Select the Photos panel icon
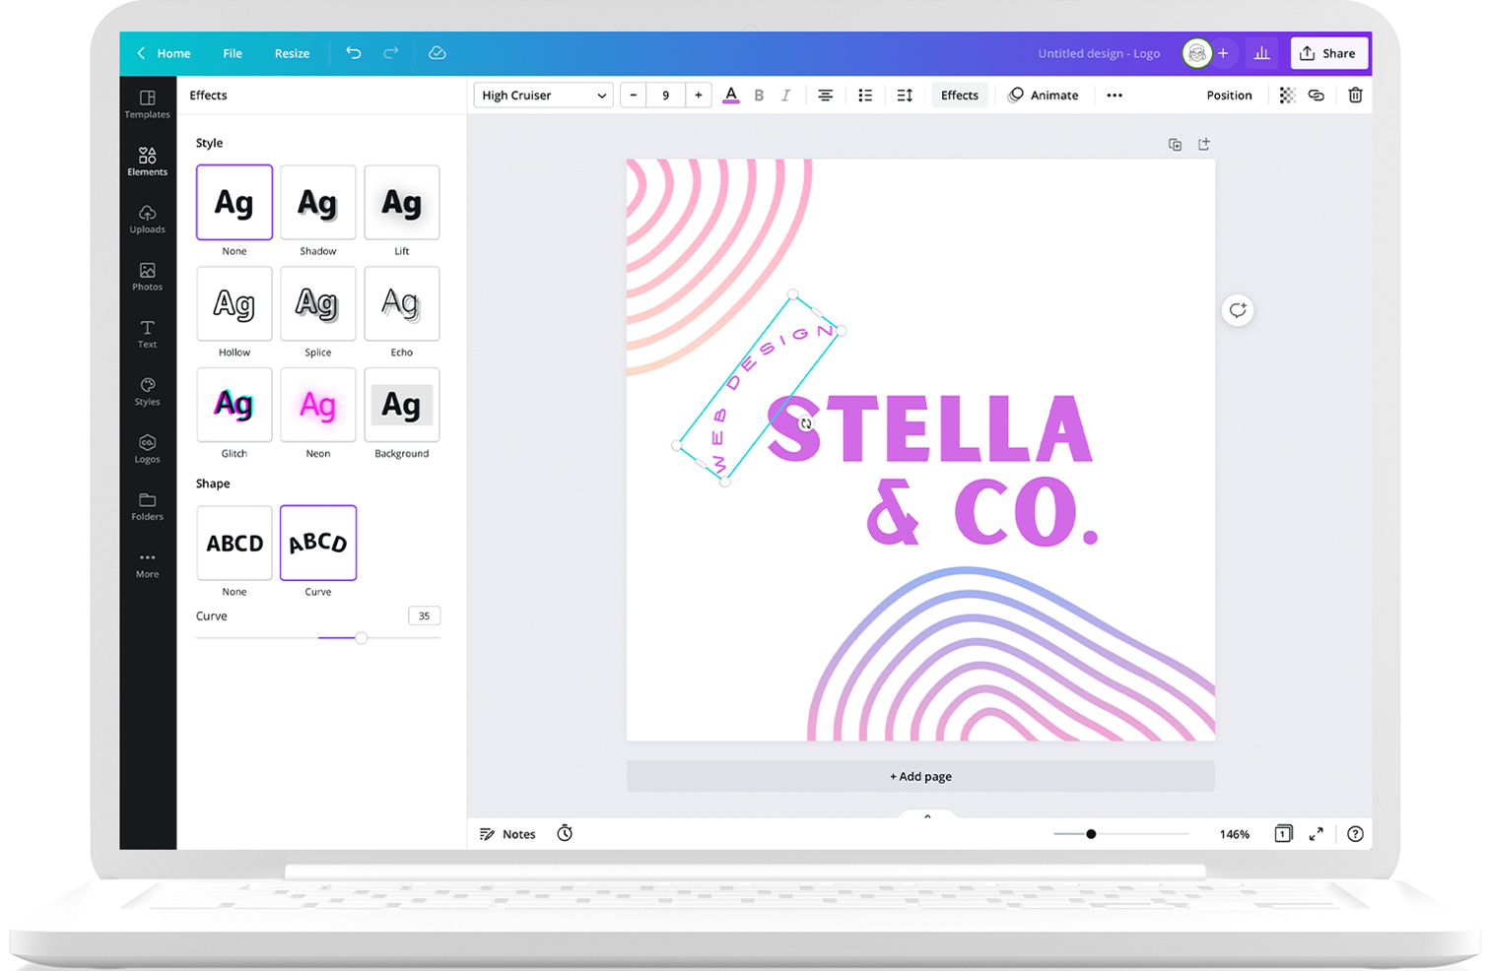This screenshot has width=1486, height=971. 147,276
